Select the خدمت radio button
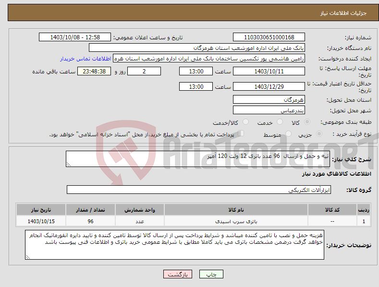 (x=280, y=122)
